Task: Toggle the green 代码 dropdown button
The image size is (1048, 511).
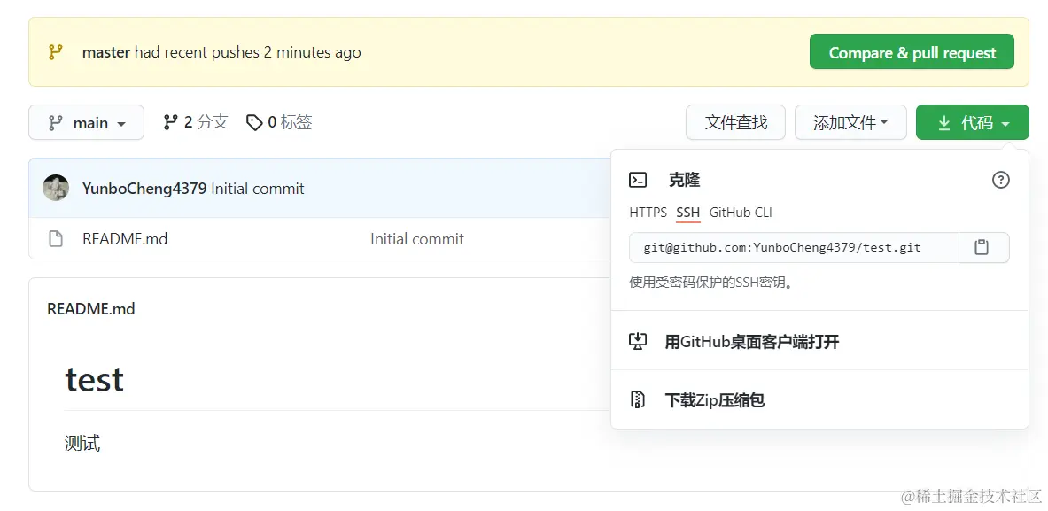Action: 973,123
